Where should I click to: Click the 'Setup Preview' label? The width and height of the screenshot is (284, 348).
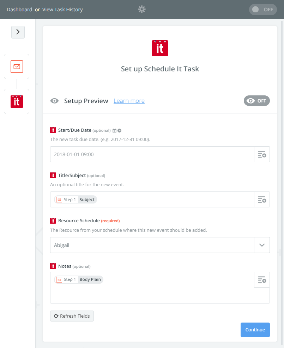(x=86, y=101)
